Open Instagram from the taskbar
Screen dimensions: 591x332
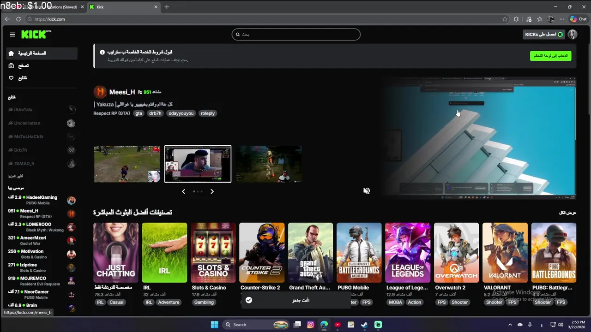[x=310, y=325]
